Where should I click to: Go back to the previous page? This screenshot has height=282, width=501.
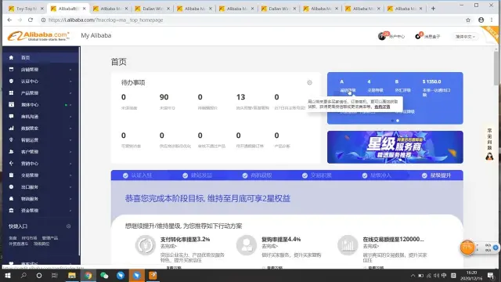(x=9, y=20)
